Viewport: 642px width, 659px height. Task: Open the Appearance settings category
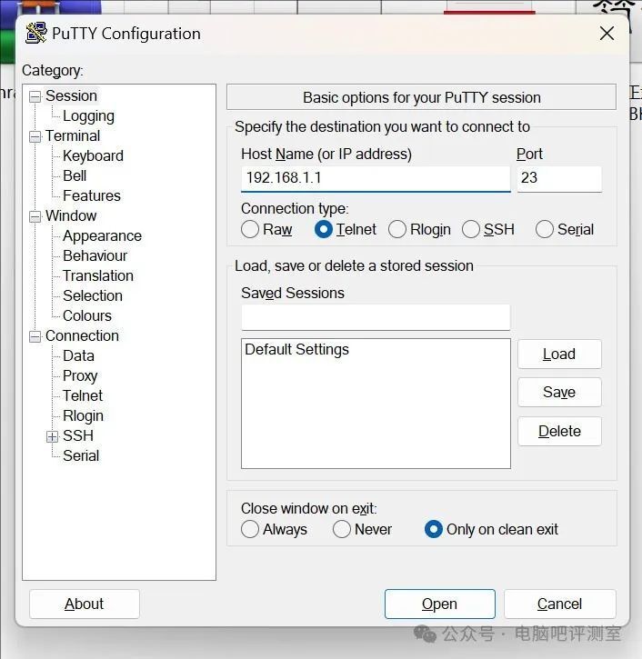coord(102,235)
